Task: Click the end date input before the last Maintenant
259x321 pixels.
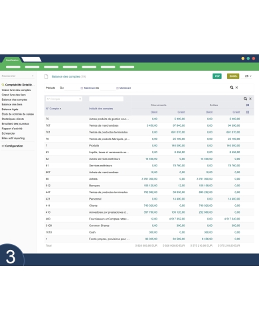Action: (108, 88)
